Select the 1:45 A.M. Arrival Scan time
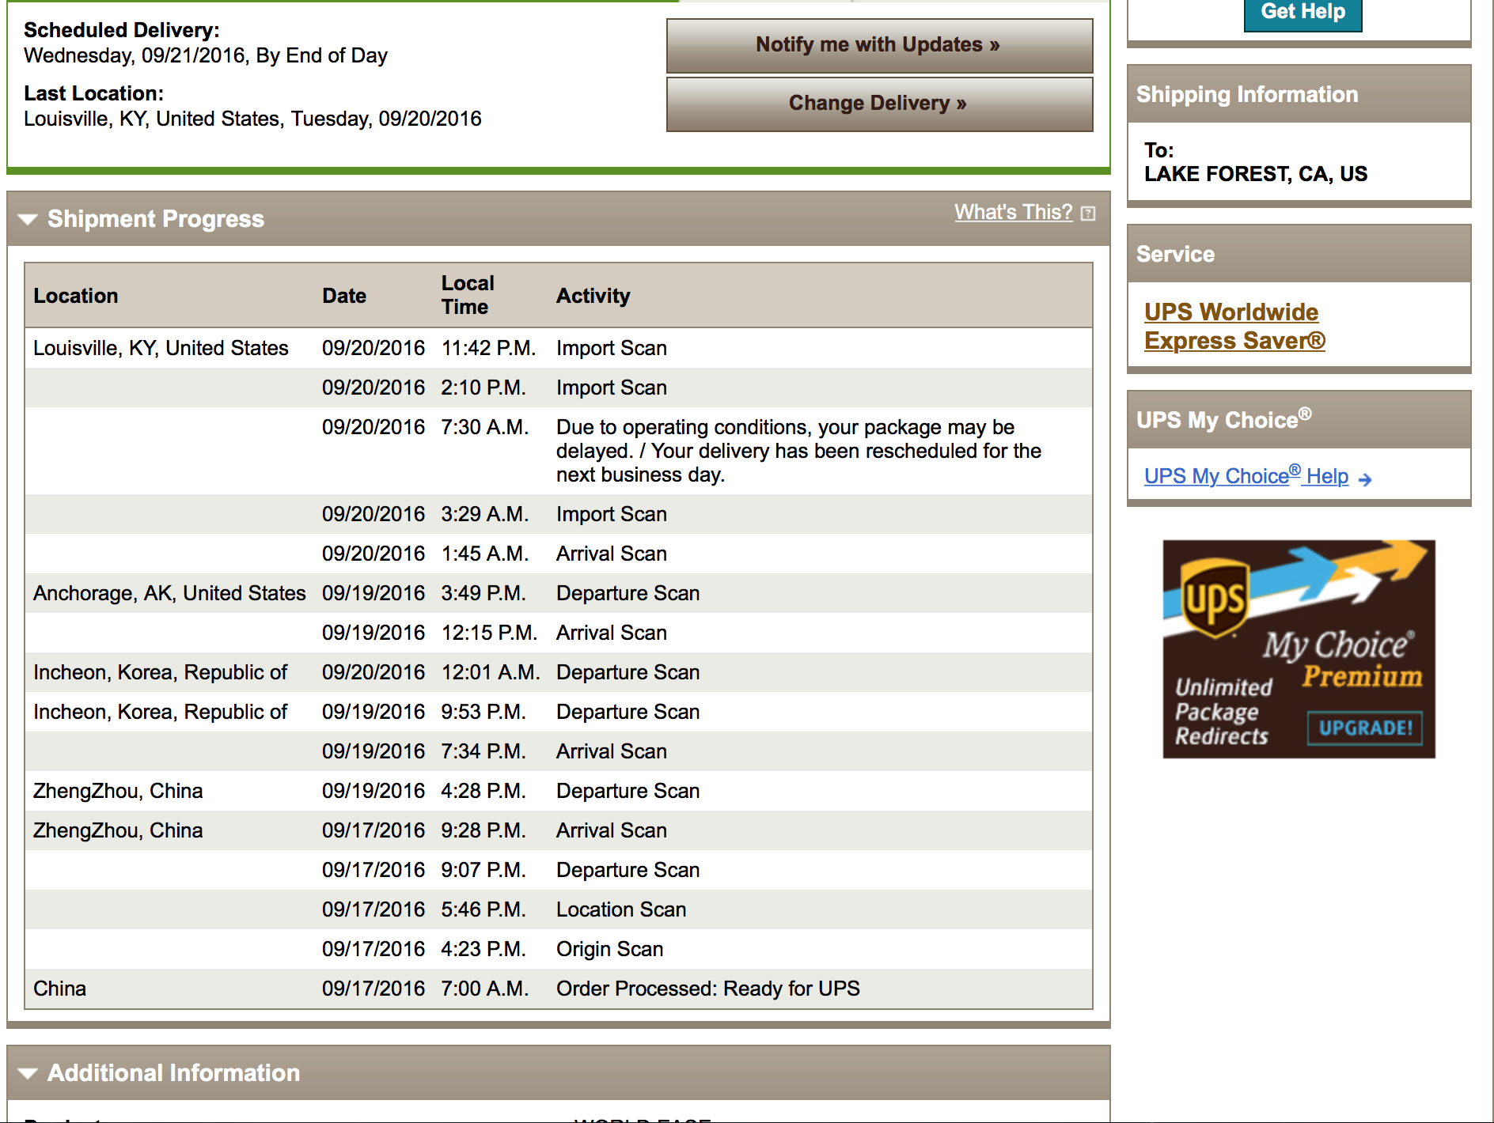Screen dimensions: 1494x1123 coord(484,554)
